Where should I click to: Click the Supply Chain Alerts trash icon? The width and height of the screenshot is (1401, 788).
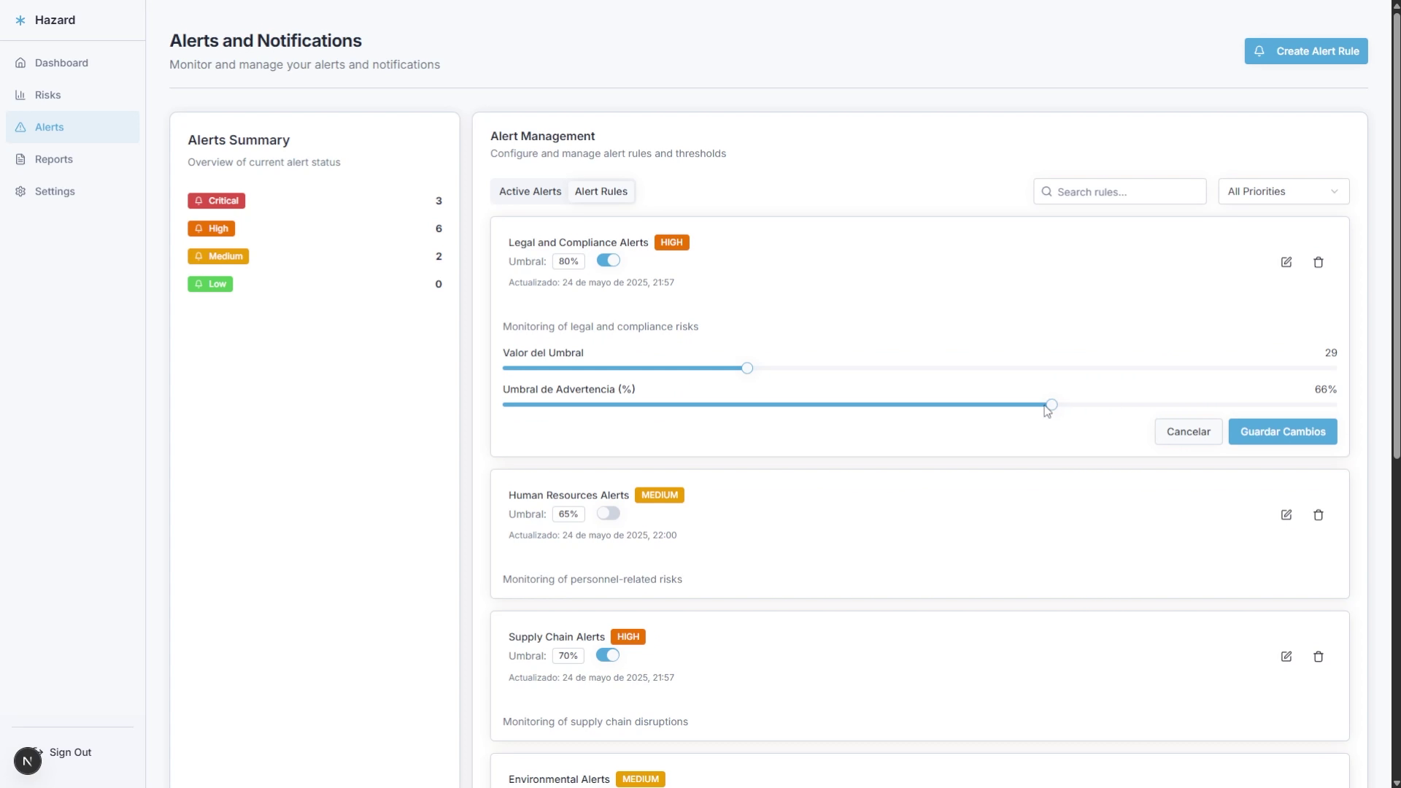(x=1319, y=657)
